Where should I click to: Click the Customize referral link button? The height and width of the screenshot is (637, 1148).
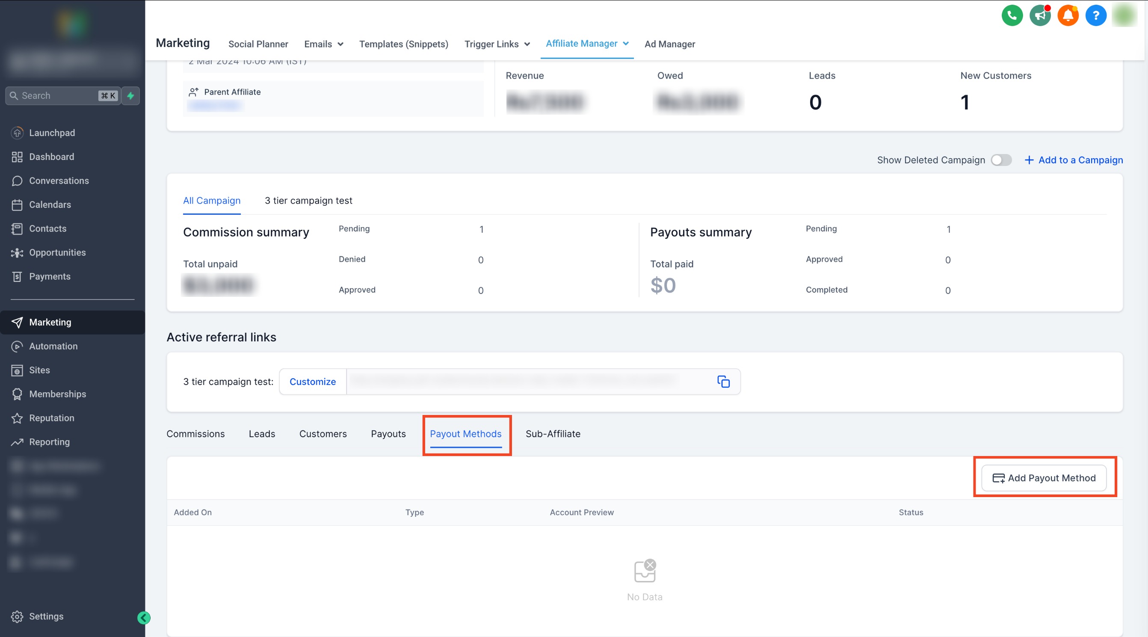[x=312, y=382]
